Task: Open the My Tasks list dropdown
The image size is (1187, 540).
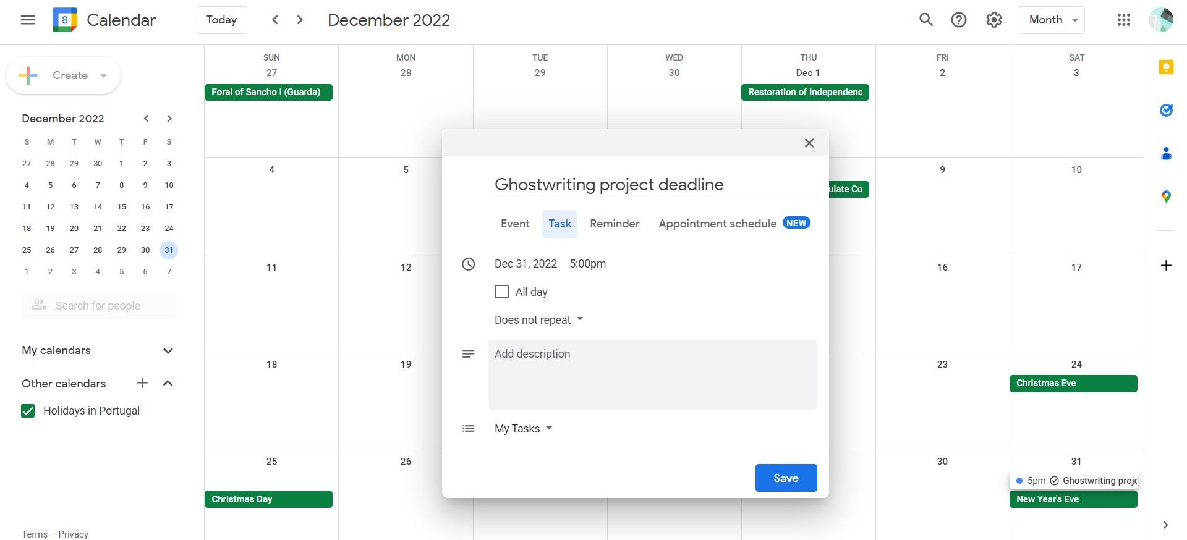Action: 523,429
